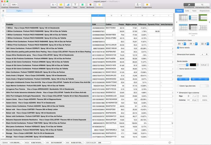This screenshot has height=145, width=211.
Task: Go to previous table styles page arrow
Action: (x=177, y=22)
